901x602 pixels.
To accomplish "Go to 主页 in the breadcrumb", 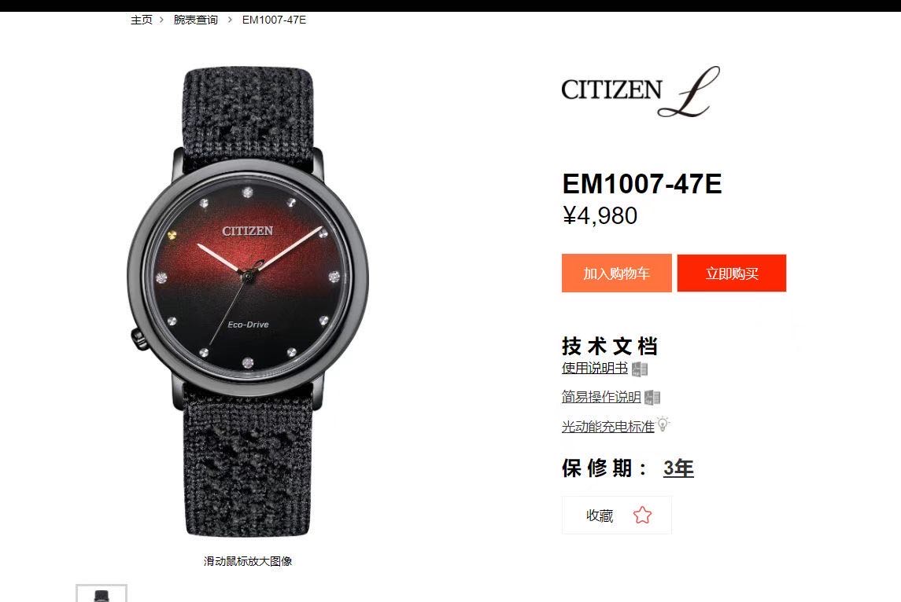I will [142, 20].
